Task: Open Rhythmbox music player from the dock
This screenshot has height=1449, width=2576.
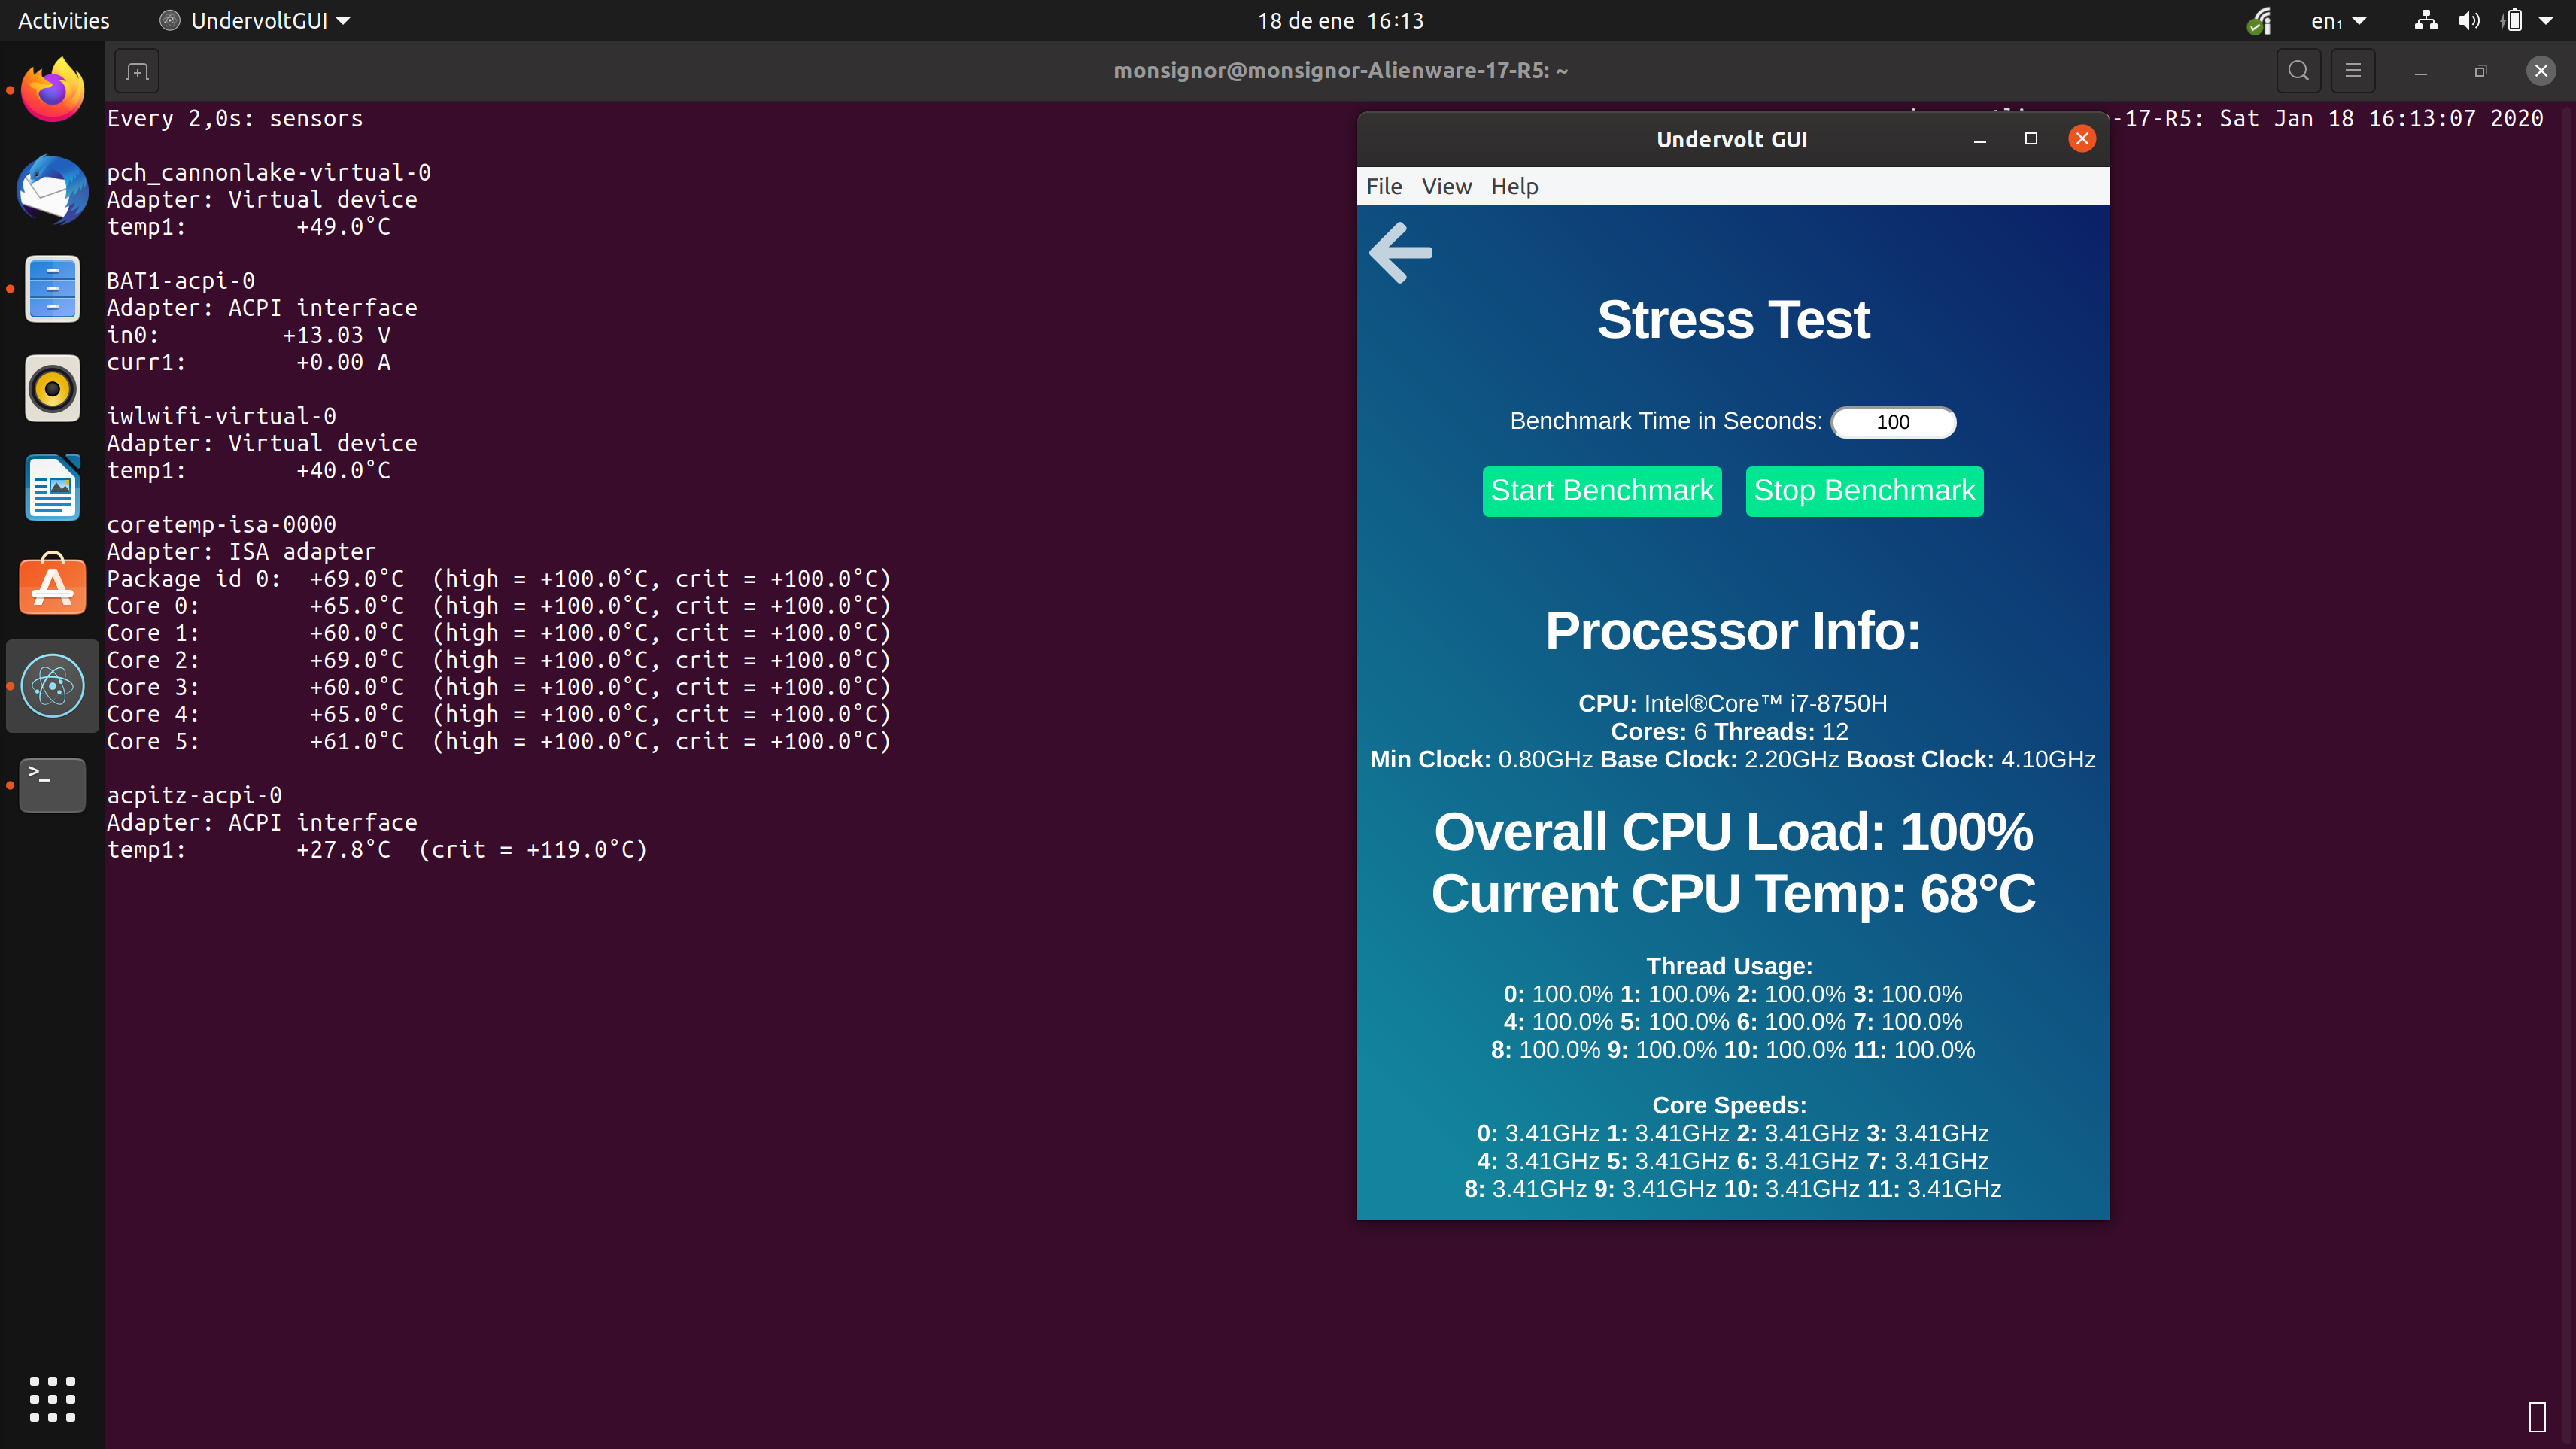Action: pyautogui.click(x=53, y=388)
